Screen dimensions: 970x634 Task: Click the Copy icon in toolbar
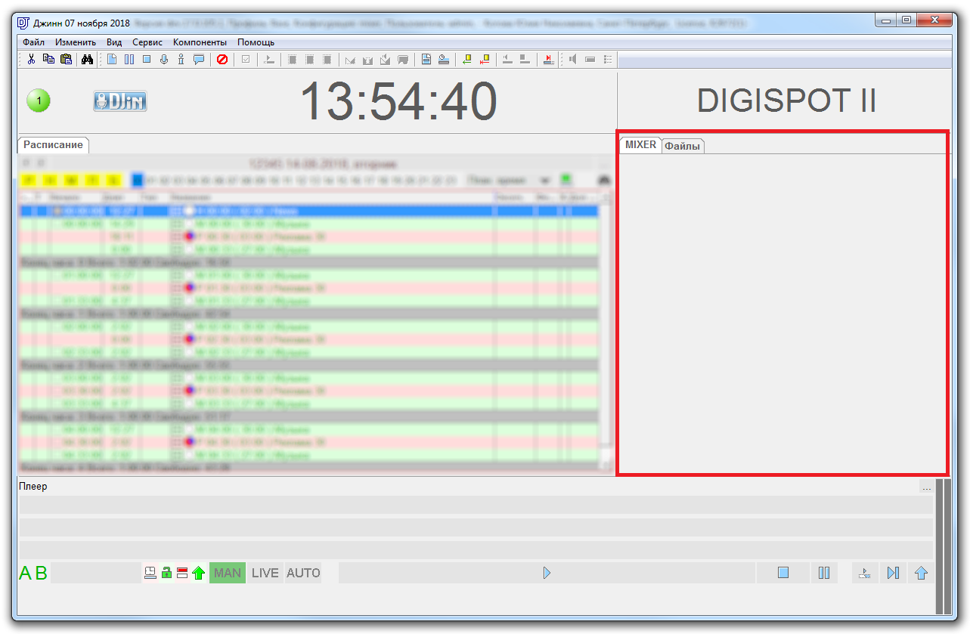[48, 59]
